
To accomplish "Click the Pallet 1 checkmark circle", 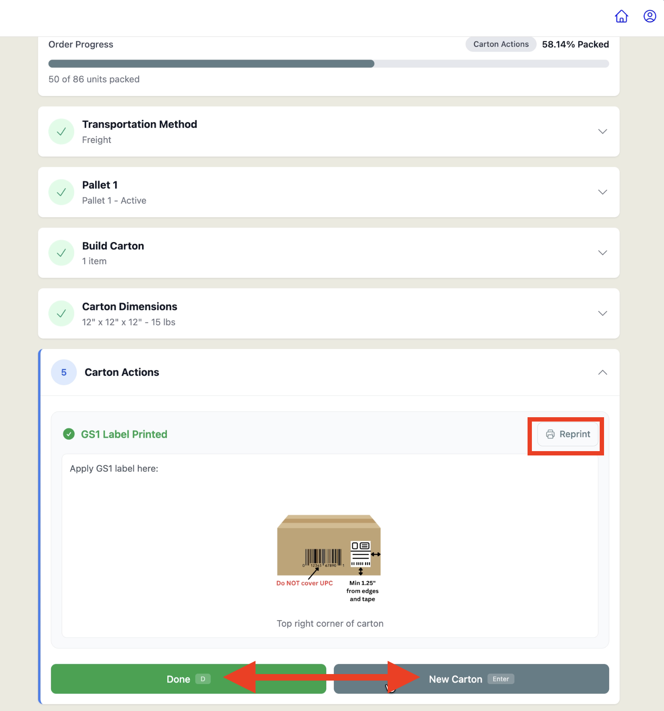I will point(61,192).
